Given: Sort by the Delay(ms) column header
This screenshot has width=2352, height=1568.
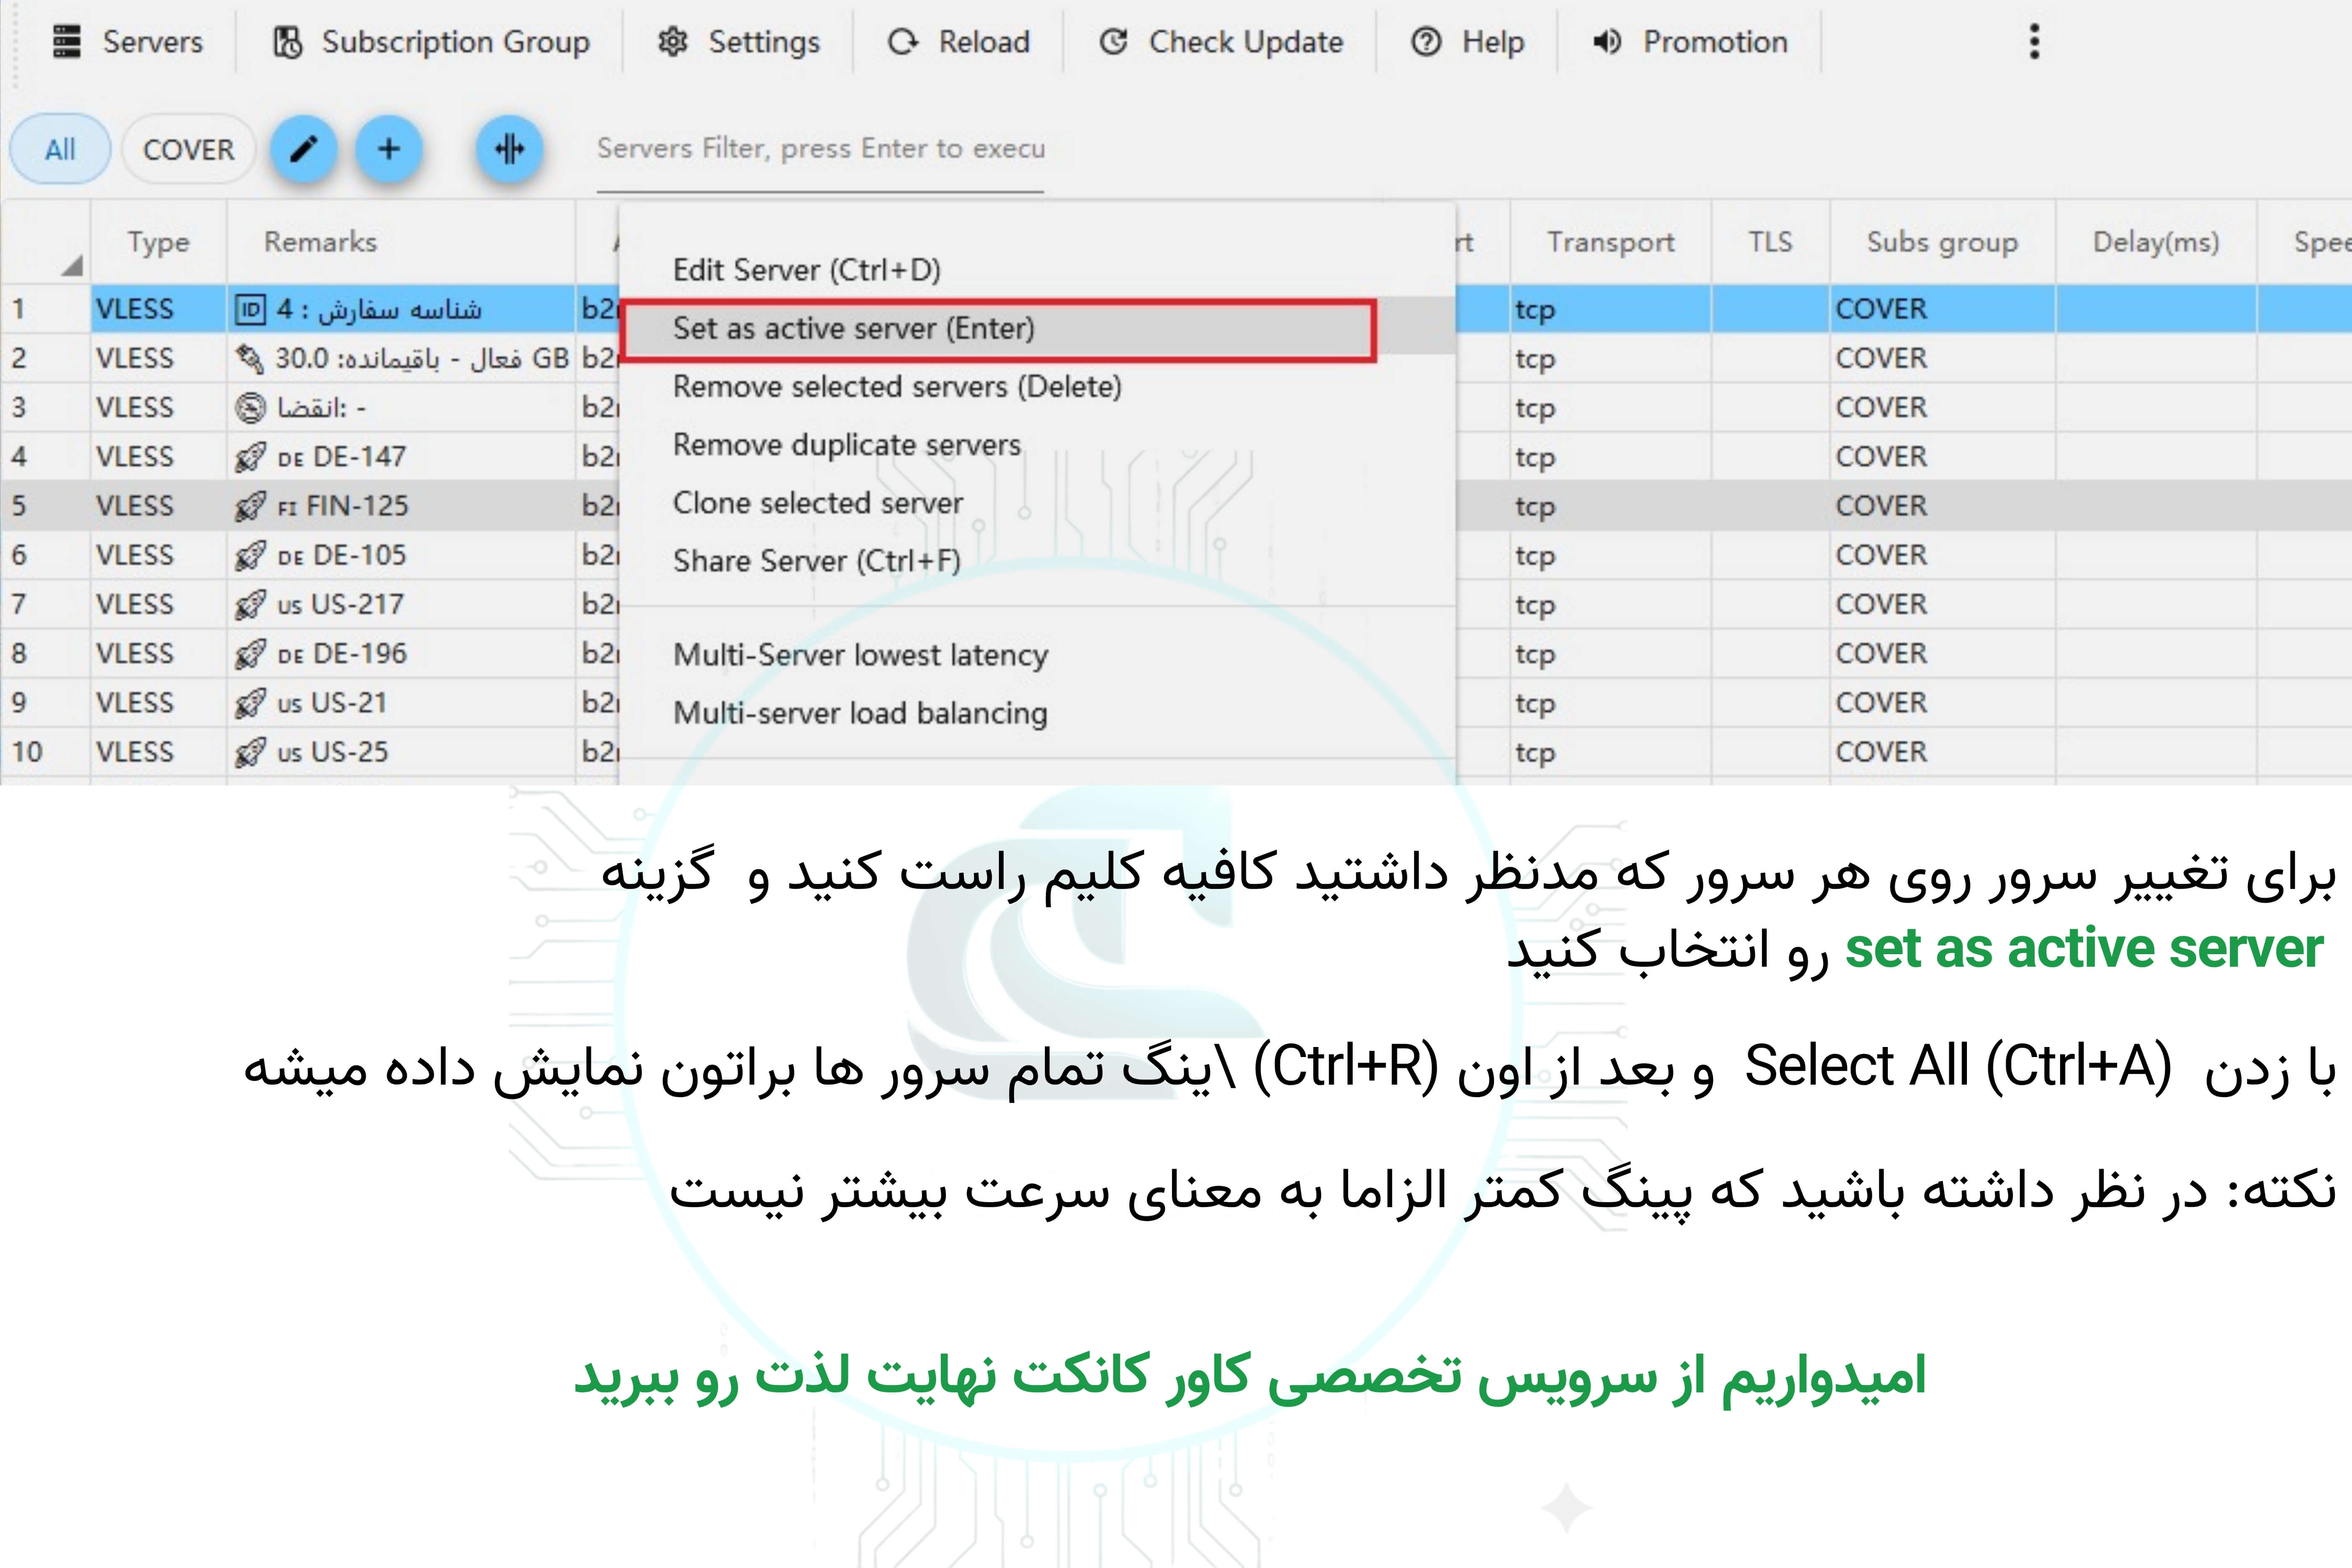Looking at the screenshot, I should click(2156, 242).
